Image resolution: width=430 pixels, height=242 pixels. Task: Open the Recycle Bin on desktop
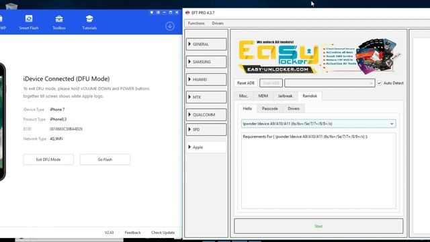pyautogui.click(x=11, y=6)
